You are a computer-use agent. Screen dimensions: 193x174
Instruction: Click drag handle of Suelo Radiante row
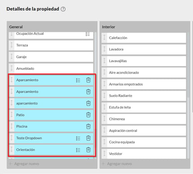click(105, 96)
